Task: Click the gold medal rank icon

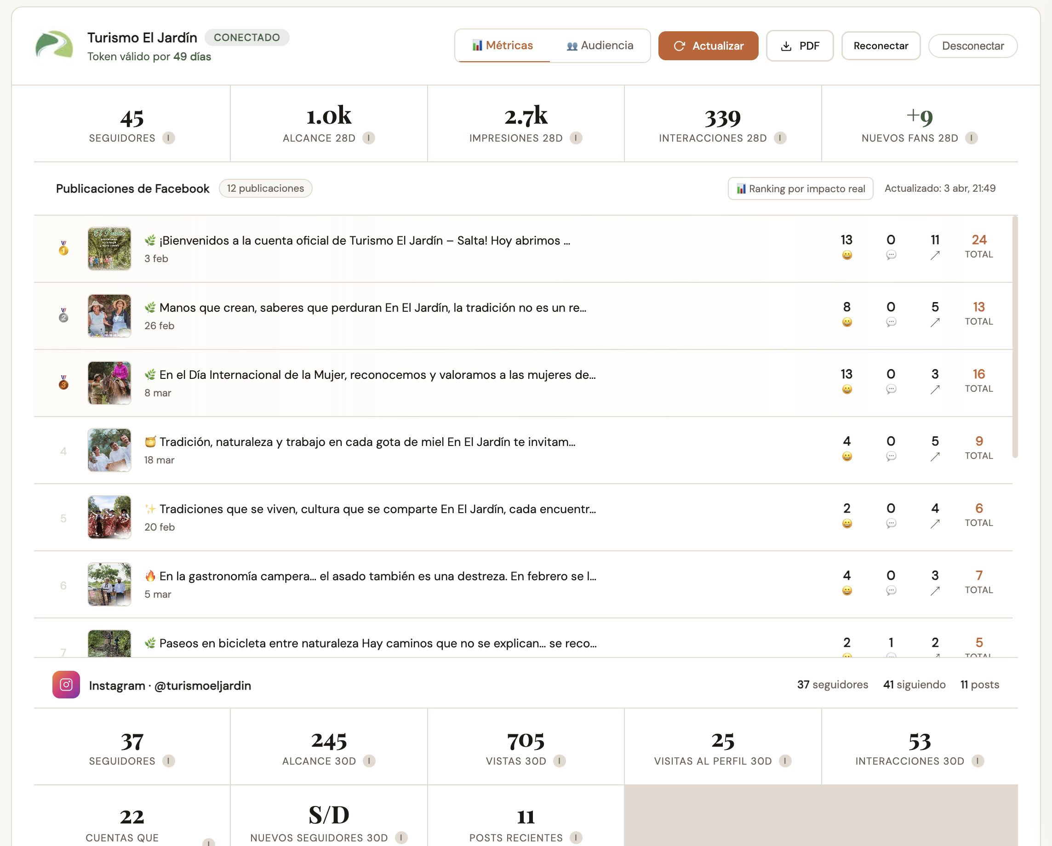Action: pos(63,248)
